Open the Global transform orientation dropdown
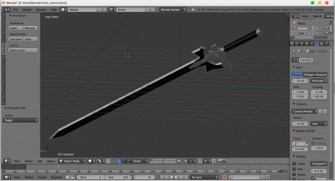Screen dimensions: 335x181 pyautogui.click(x=140, y=161)
